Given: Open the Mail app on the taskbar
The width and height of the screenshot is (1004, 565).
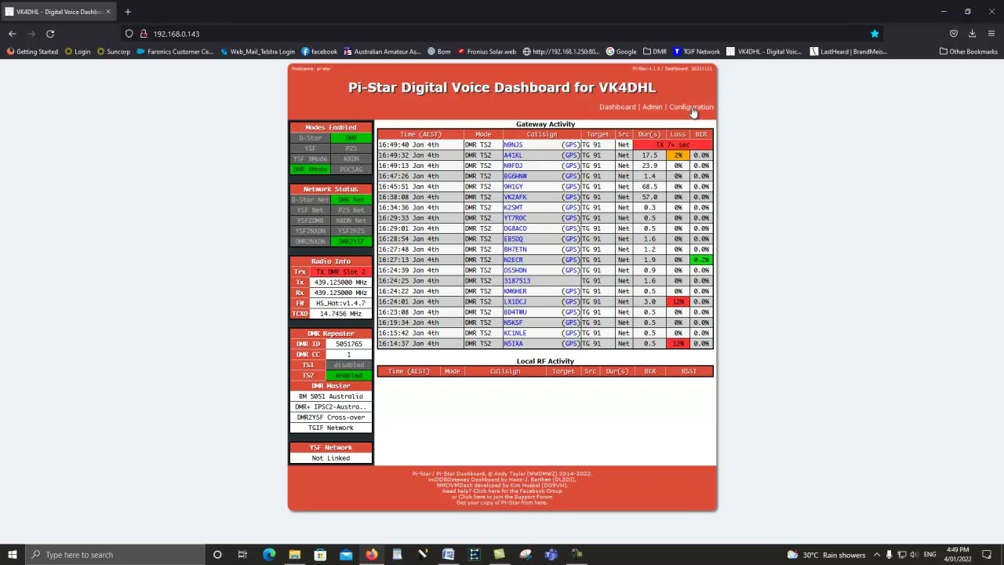Looking at the screenshot, I should (x=346, y=555).
